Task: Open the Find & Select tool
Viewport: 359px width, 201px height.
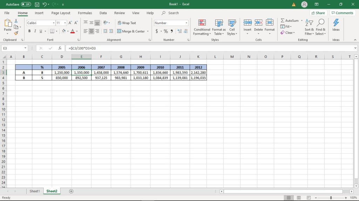Action: (x=320, y=27)
